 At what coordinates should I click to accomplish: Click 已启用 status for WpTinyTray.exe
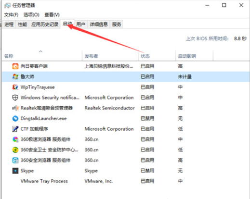(x=147, y=87)
